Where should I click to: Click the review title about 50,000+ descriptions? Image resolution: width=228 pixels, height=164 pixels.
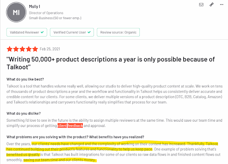click(110, 63)
